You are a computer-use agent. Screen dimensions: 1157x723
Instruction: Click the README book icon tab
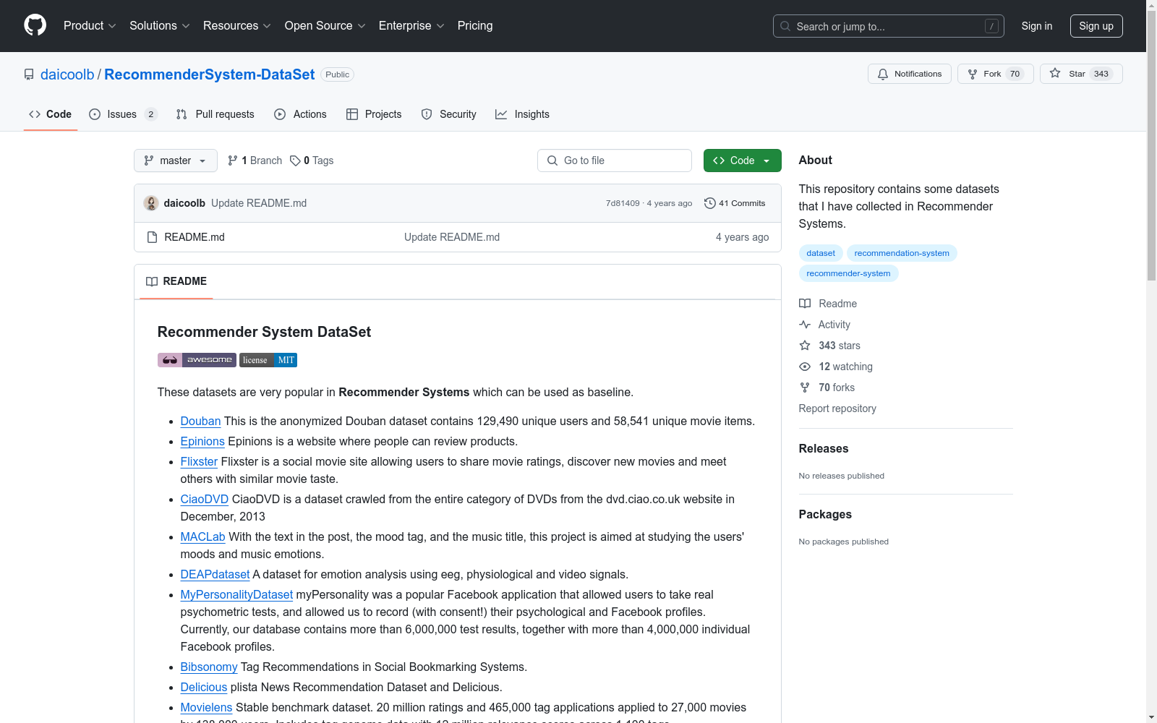coord(152,281)
